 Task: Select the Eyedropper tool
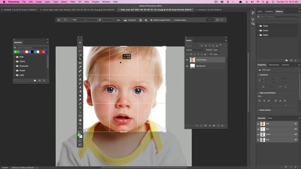tap(80, 67)
